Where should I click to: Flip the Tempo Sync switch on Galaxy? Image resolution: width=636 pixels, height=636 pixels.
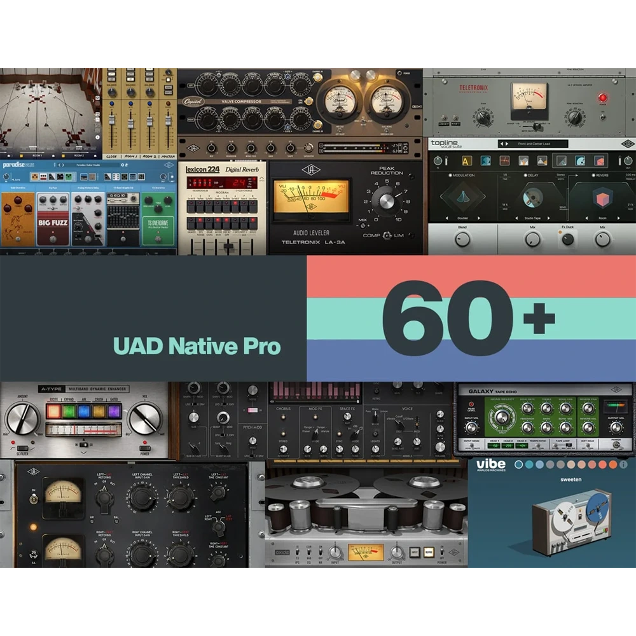(x=538, y=446)
